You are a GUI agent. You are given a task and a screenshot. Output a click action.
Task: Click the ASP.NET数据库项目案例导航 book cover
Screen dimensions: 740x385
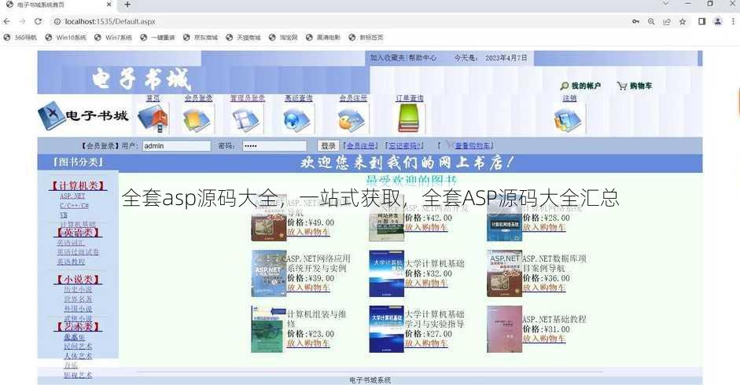pos(504,273)
